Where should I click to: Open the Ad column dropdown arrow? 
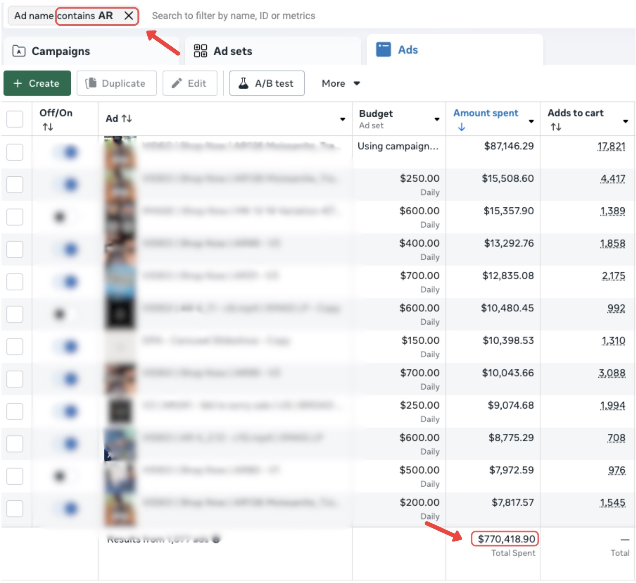[x=343, y=119]
